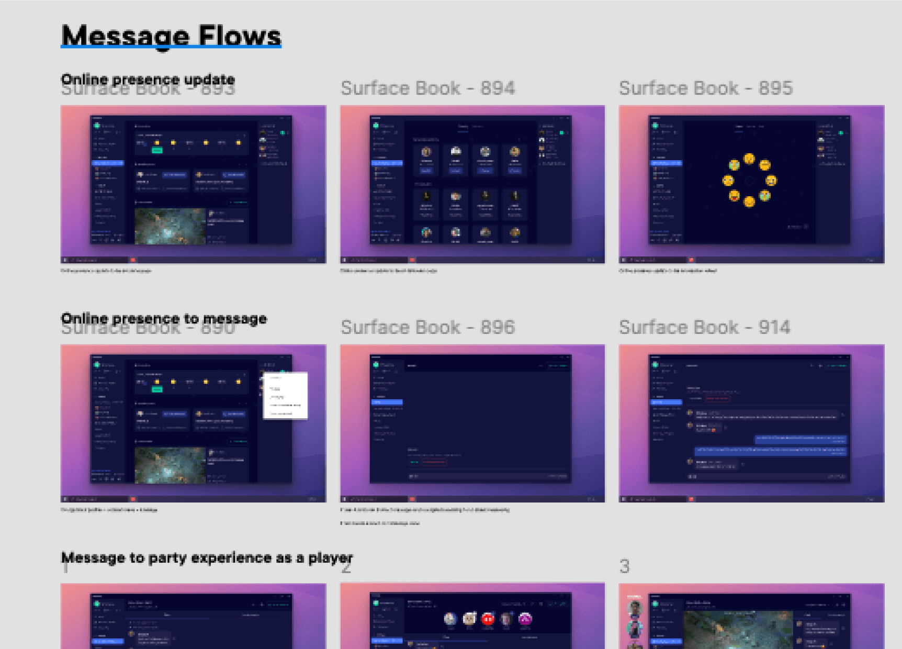Click caption text below Surface Book - 894 frame

point(389,271)
